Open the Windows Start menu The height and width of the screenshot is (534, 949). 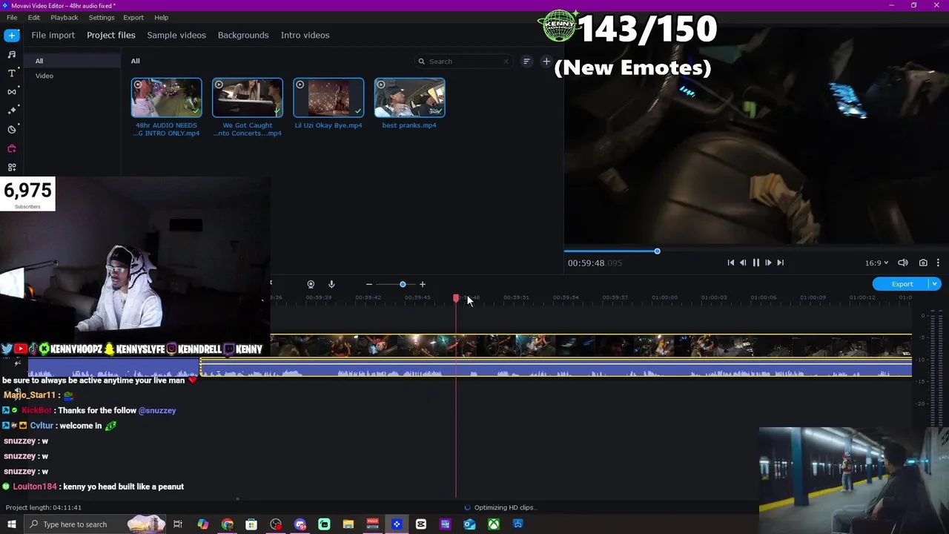click(x=12, y=524)
